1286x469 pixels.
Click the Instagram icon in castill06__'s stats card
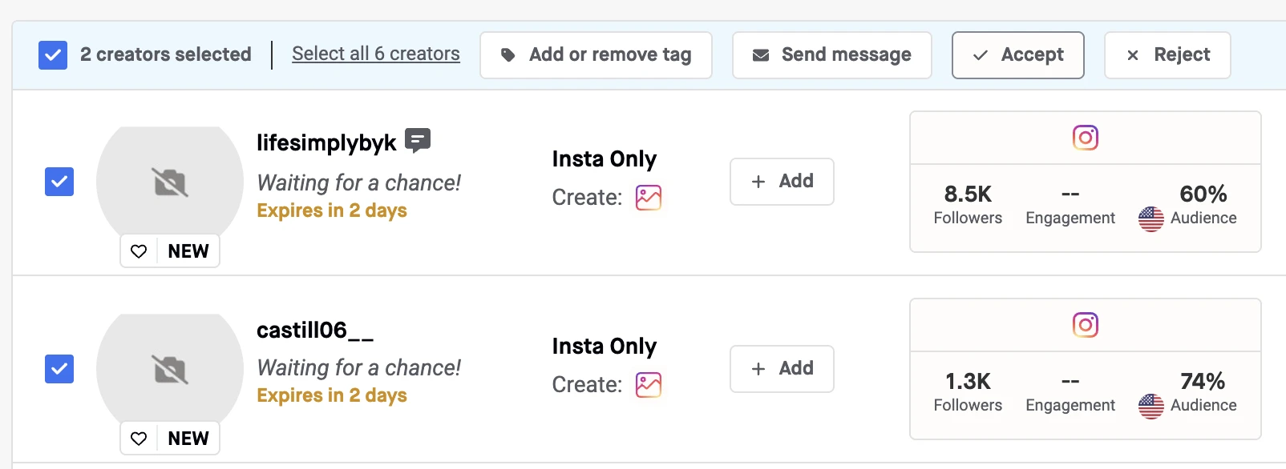click(x=1086, y=325)
